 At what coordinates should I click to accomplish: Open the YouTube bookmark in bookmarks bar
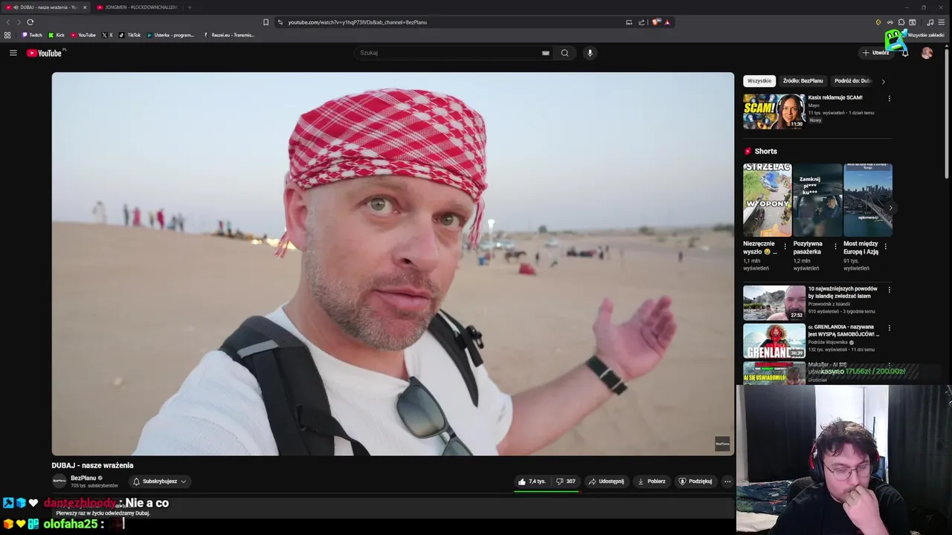click(x=83, y=35)
